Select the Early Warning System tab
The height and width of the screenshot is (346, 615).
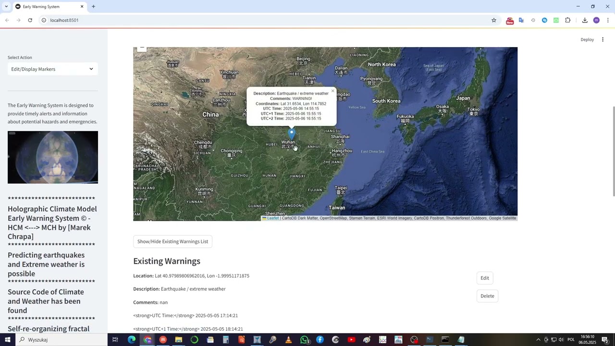click(49, 6)
